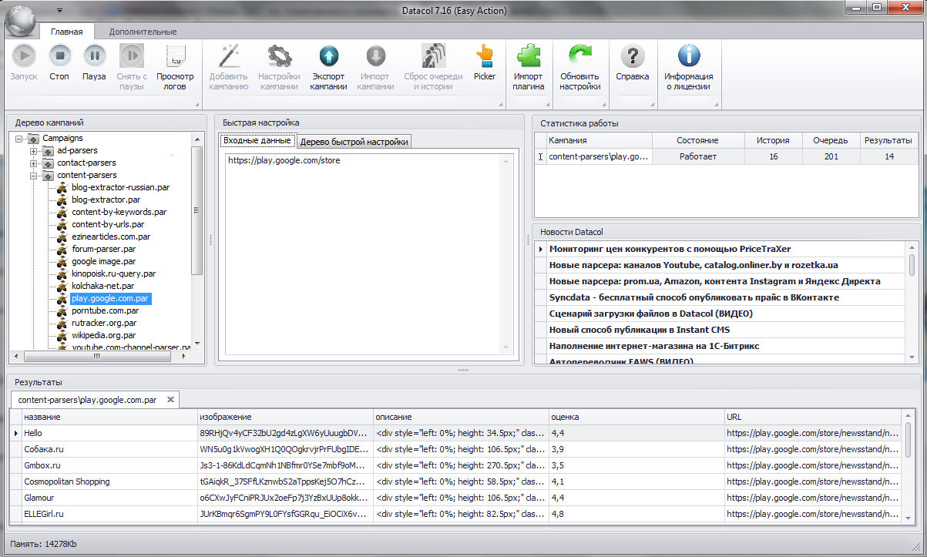Select the Cosmopolitan Shopping result row
Viewport: 927px width, 557px height.
pos(455,482)
